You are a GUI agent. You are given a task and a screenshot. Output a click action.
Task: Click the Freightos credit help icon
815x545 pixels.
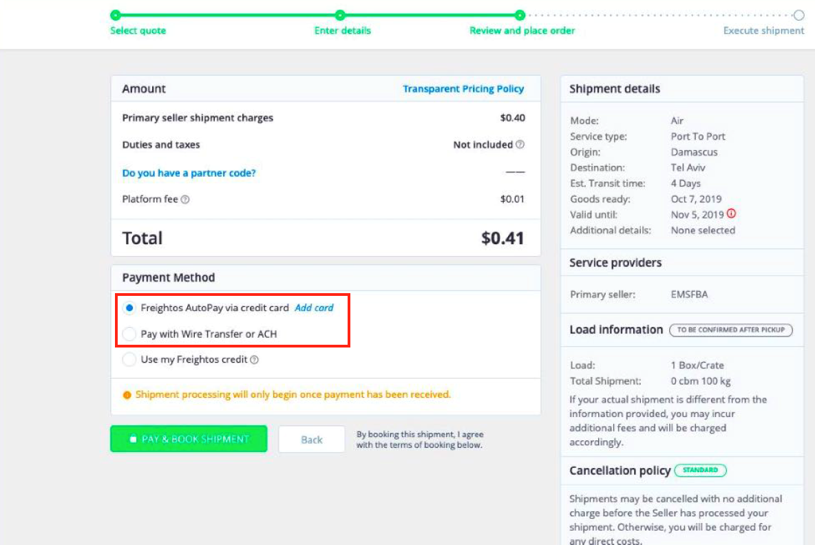pos(254,359)
